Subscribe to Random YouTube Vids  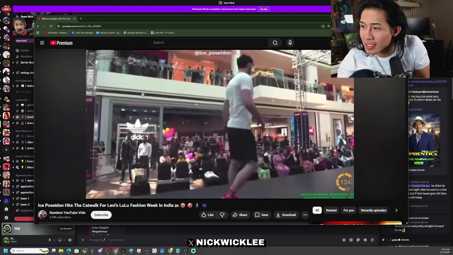coord(101,215)
